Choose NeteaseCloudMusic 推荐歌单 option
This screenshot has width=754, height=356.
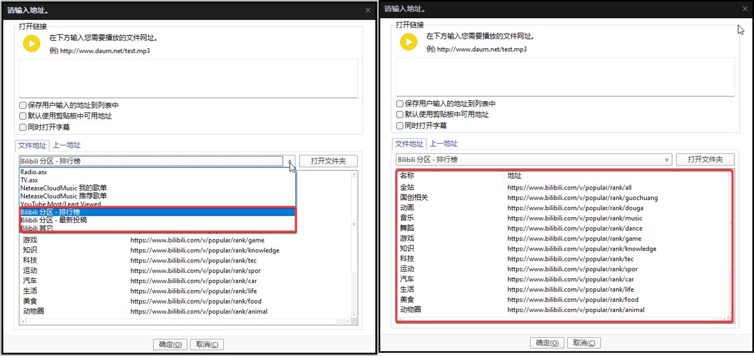(157, 196)
